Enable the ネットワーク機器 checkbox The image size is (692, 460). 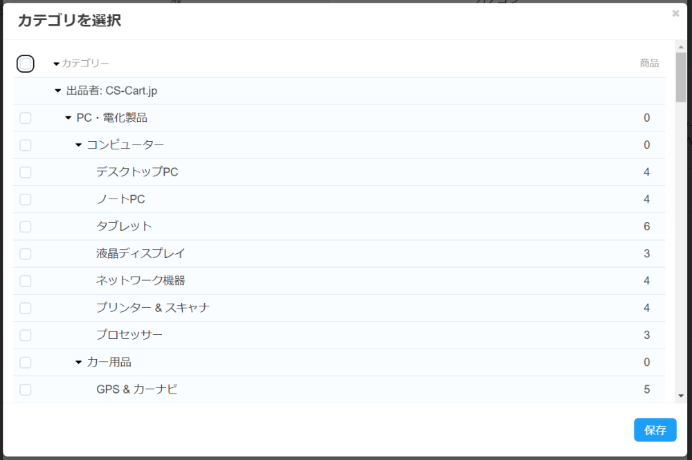(x=26, y=281)
